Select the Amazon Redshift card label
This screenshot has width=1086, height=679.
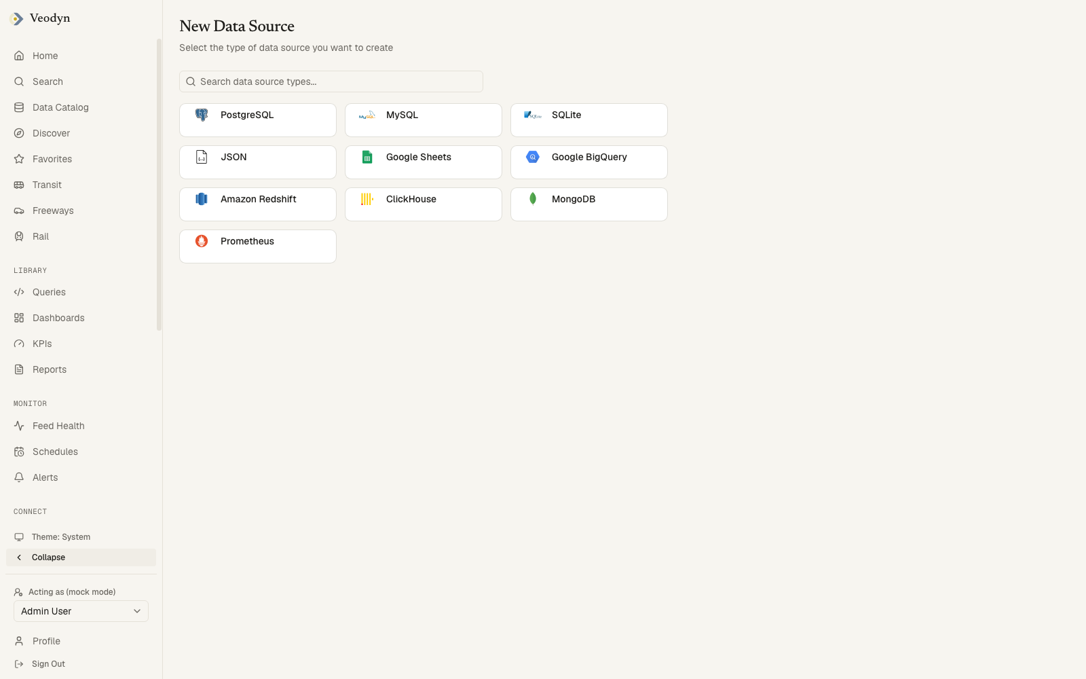coord(259,199)
